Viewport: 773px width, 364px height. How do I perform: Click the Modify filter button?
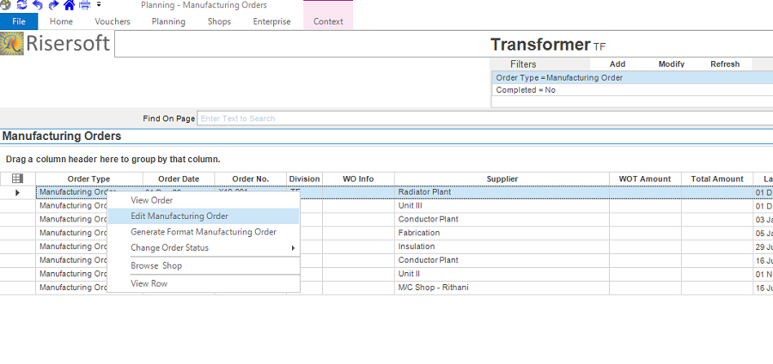pos(671,64)
